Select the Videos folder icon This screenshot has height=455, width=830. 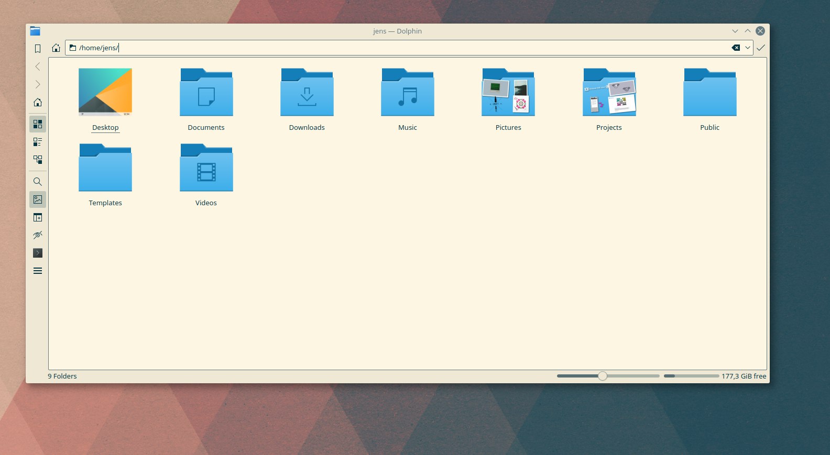pyautogui.click(x=206, y=168)
